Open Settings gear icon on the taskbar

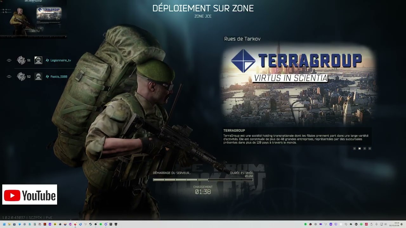pyautogui.click(x=24, y=224)
